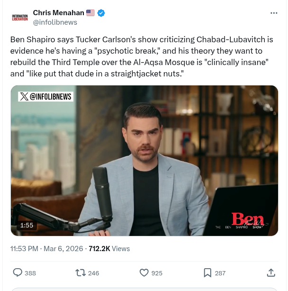Click the @infolibnews handle

[x=55, y=22]
